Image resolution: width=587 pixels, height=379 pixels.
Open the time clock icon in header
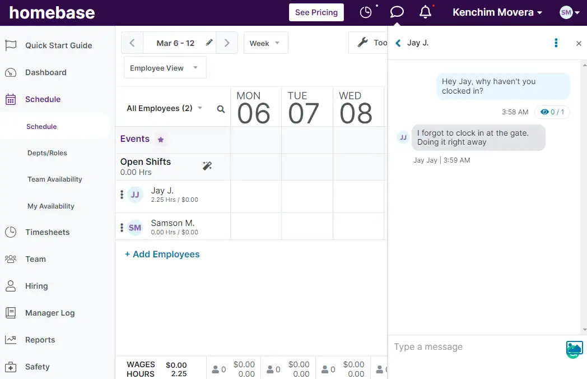click(x=366, y=12)
